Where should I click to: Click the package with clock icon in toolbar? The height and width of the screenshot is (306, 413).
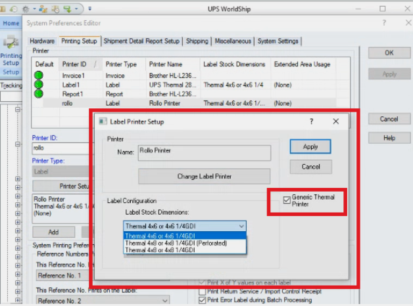pos(55,9)
